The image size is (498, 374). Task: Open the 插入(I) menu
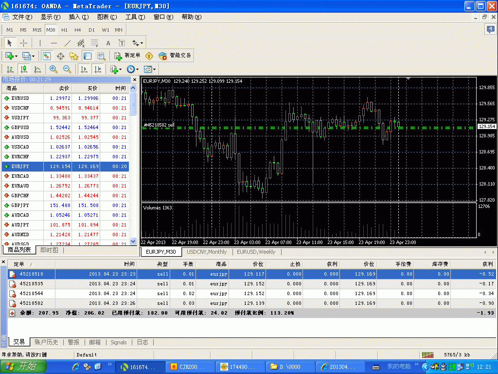coord(78,17)
